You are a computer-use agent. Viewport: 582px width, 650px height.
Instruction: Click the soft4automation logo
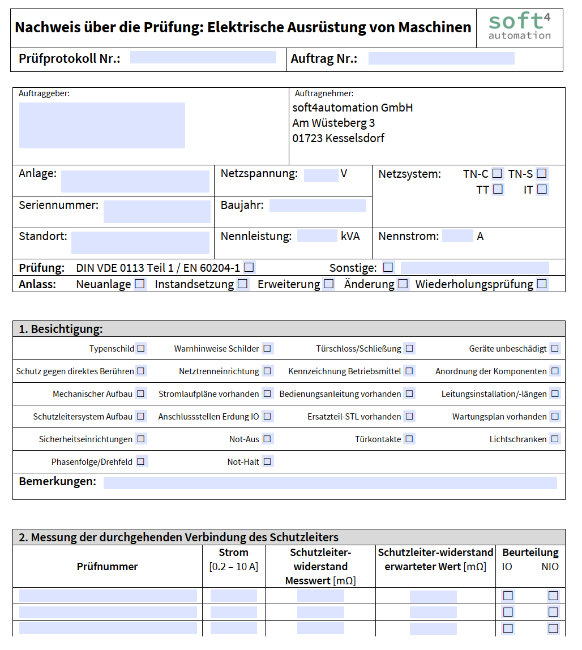tap(519, 28)
